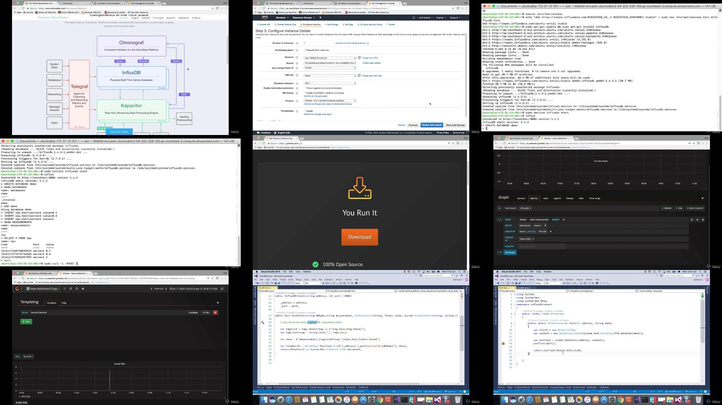Click the refresh icon beside the Grafana time range
The height and width of the screenshot is (405, 722).
point(222,288)
